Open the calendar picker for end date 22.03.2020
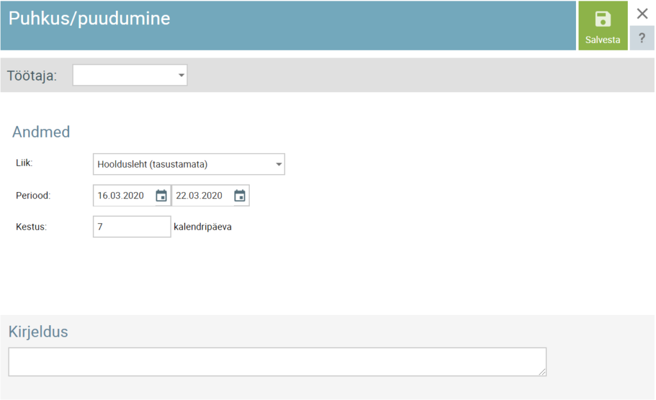This screenshot has height=400, width=656. [x=240, y=196]
